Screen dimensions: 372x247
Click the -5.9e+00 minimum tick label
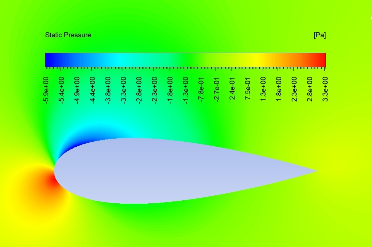pyautogui.click(x=45, y=89)
